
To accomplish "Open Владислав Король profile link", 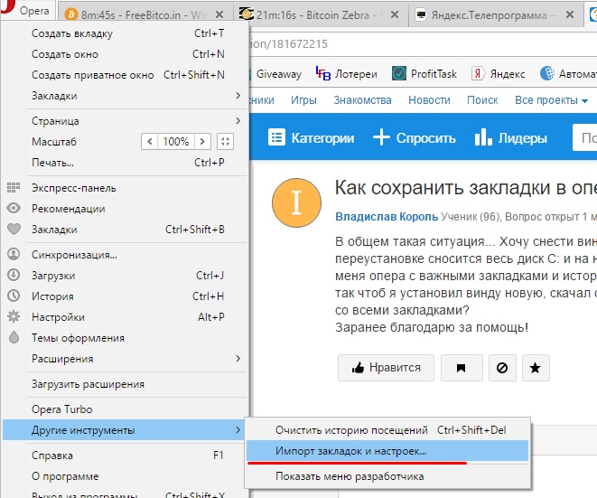I will coord(387,217).
